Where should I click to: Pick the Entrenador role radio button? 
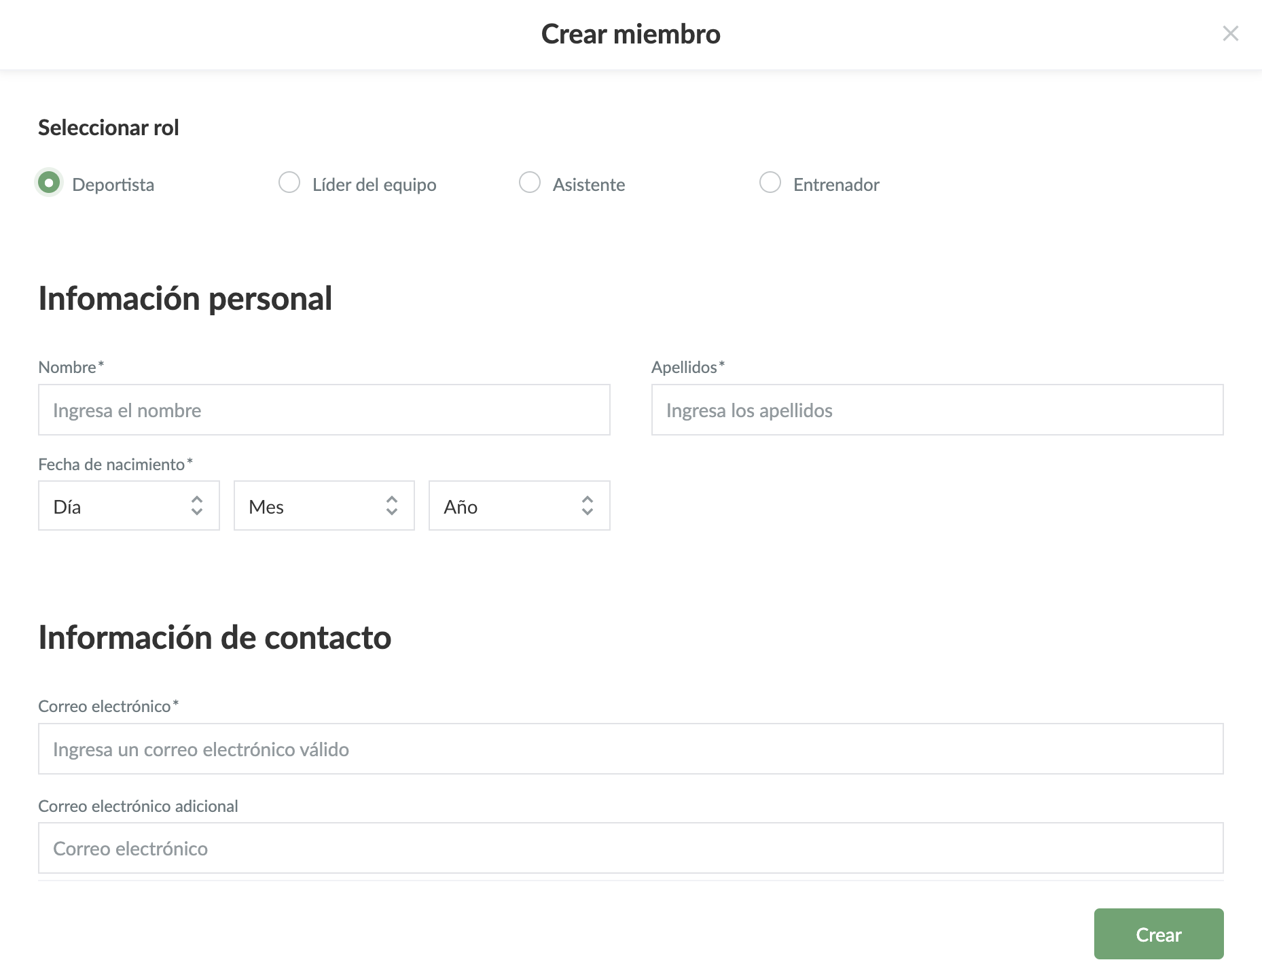pos(770,183)
